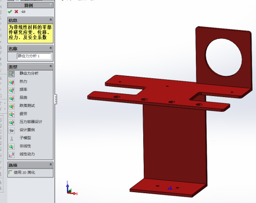The image size is (256, 203).
Task: Collapse the 信息 section
Action: tap(51, 20)
